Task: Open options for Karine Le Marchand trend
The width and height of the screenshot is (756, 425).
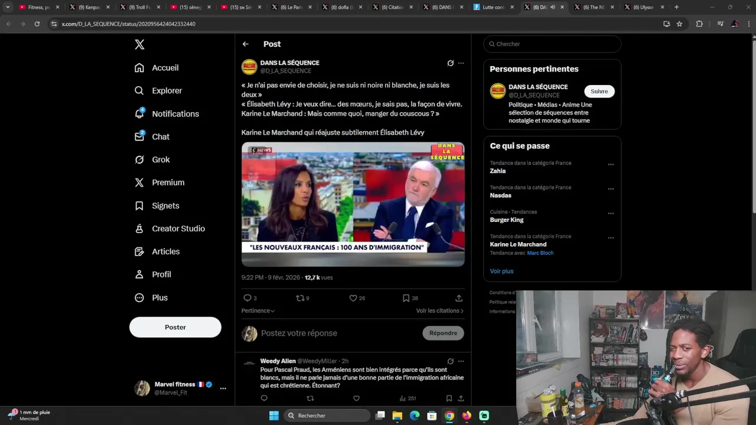Action: 611,238
